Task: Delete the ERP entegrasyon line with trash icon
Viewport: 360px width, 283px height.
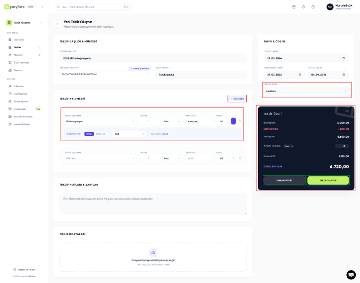Action: pos(240,121)
